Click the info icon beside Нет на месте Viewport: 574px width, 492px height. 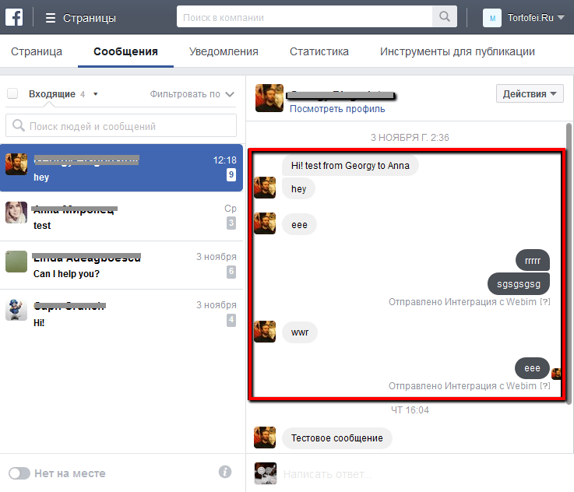(x=225, y=472)
